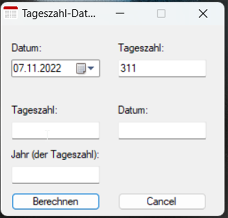Image resolution: width=228 pixels, height=218 pixels.
Task: Focus the empty Tageszahl input field
Action: pos(55,130)
